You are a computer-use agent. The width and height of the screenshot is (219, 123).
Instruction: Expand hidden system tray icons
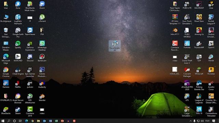point(191,121)
